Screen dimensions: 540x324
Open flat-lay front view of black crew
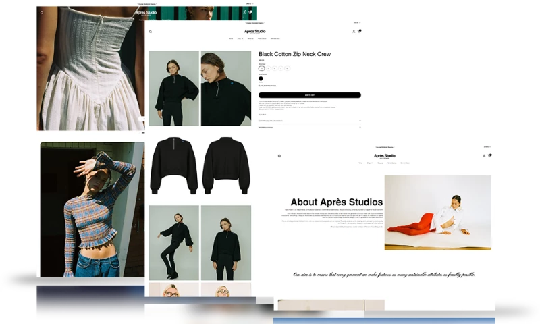pyautogui.click(x=174, y=165)
